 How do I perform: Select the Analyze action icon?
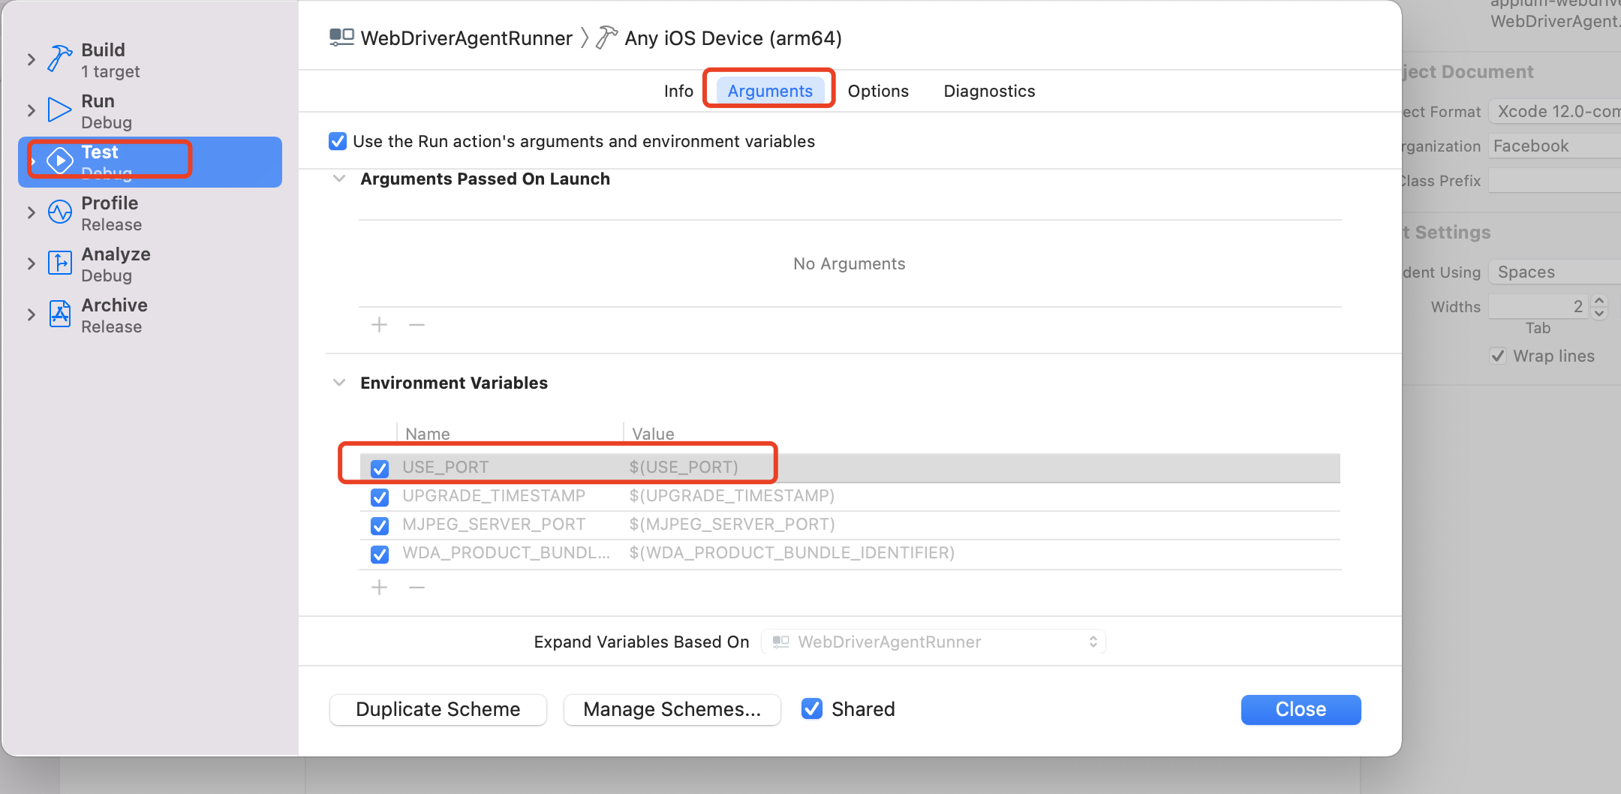(x=59, y=263)
